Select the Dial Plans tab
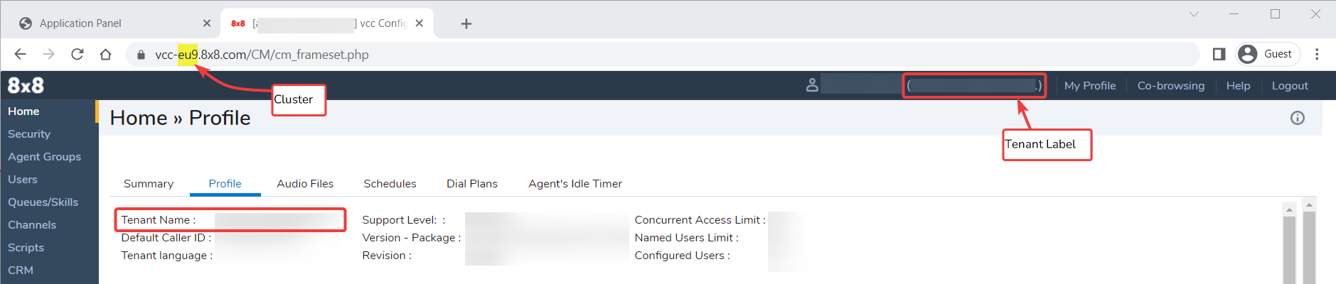1336x284 pixels. [472, 184]
